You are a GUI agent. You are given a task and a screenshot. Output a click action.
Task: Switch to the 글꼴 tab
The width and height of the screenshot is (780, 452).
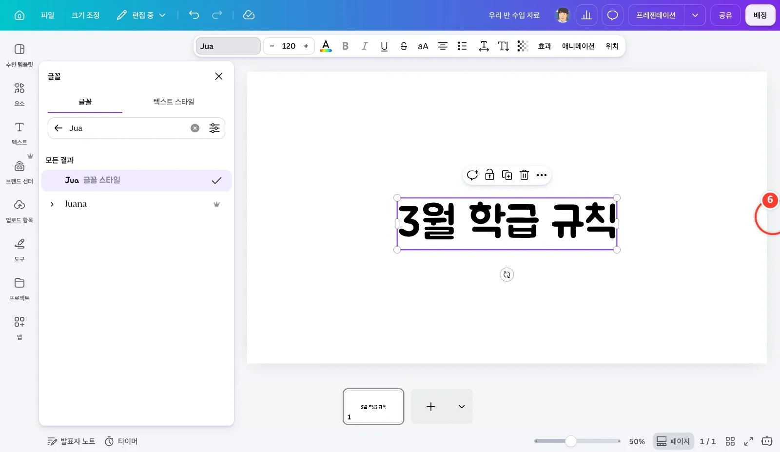[85, 102]
